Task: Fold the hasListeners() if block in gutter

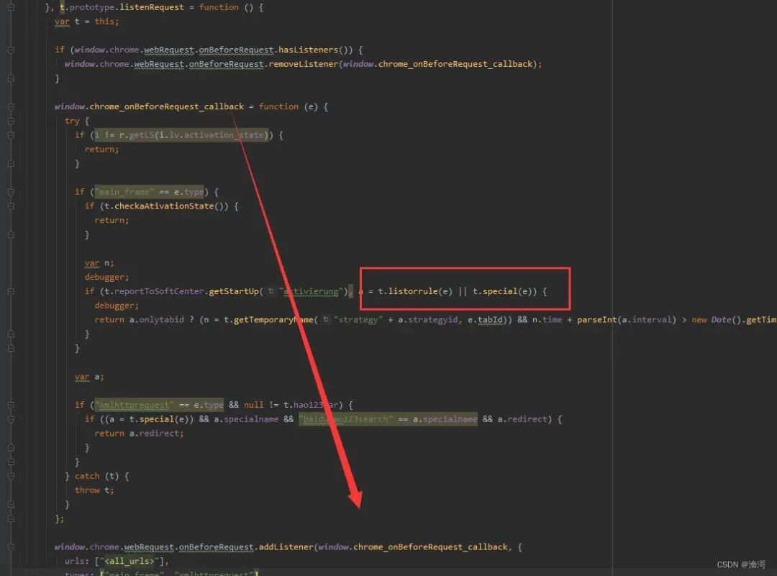Action: (11, 50)
